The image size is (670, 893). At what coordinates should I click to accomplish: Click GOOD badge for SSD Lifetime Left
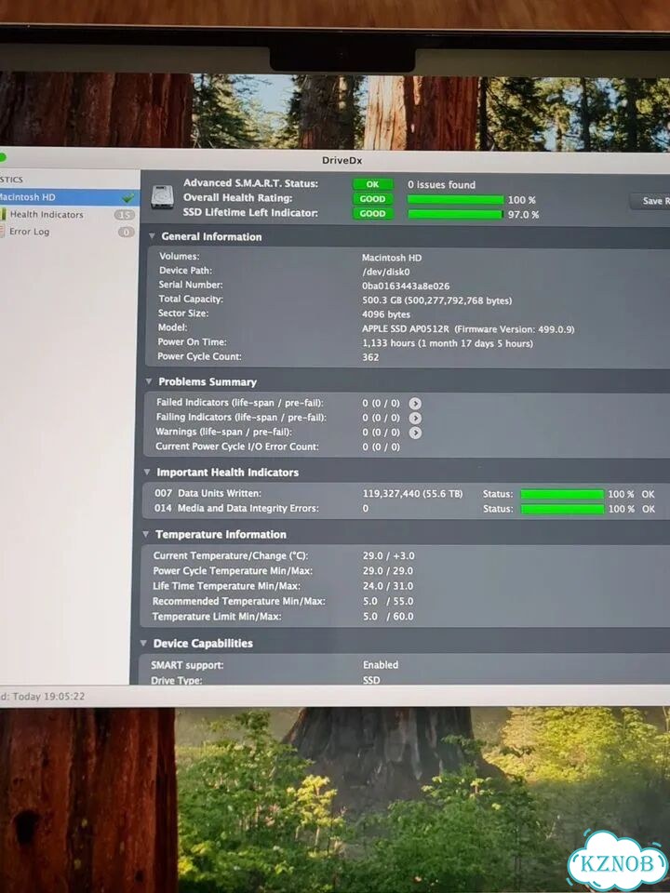click(372, 214)
